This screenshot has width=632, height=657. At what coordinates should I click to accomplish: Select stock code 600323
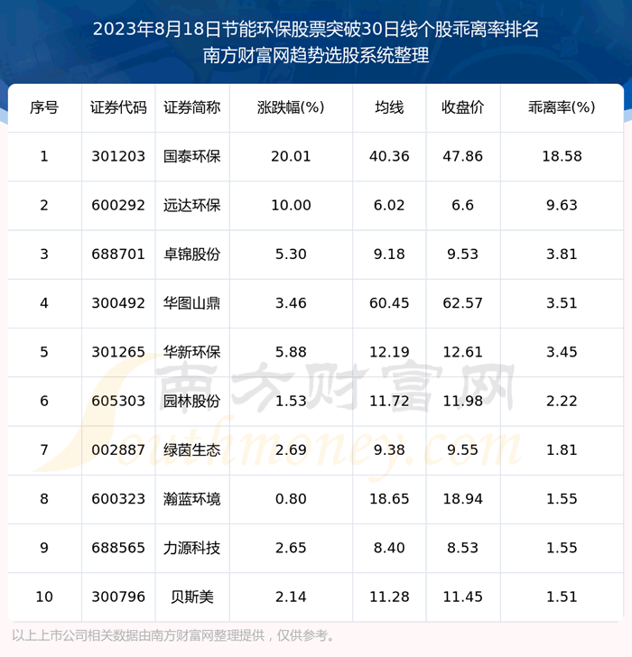pos(118,499)
